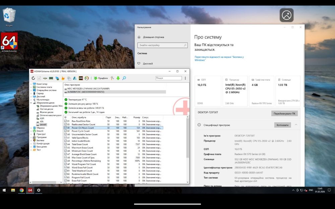Open AIDA64 Extreme desktop shortcut
This screenshot has height=209, width=335.
[9, 42]
